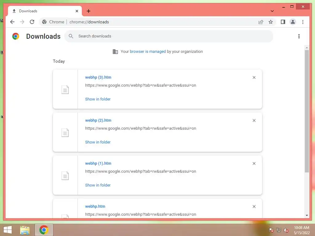Expand the tab search chevron
Viewport: 315px width, 236px height.
[272, 11]
